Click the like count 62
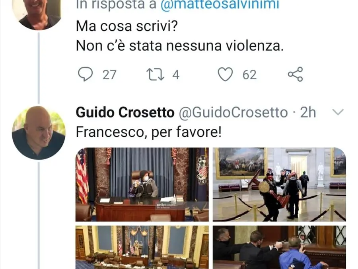Screen dimensions: 358x269 [249, 75]
